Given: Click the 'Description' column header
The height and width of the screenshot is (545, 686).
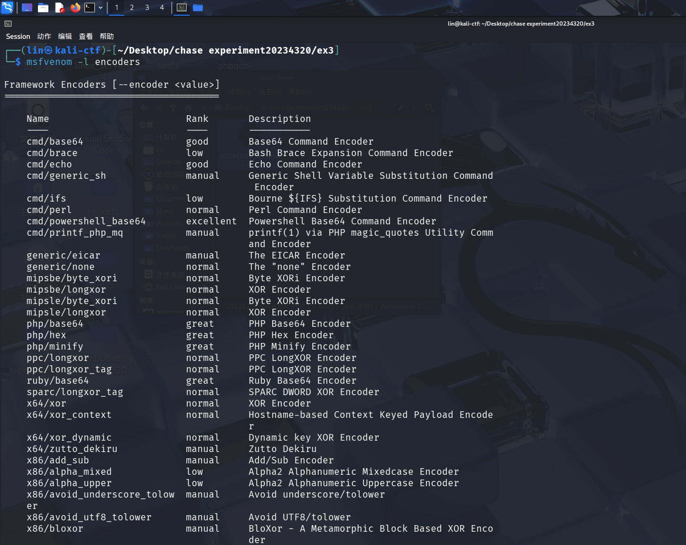Looking at the screenshot, I should point(280,119).
